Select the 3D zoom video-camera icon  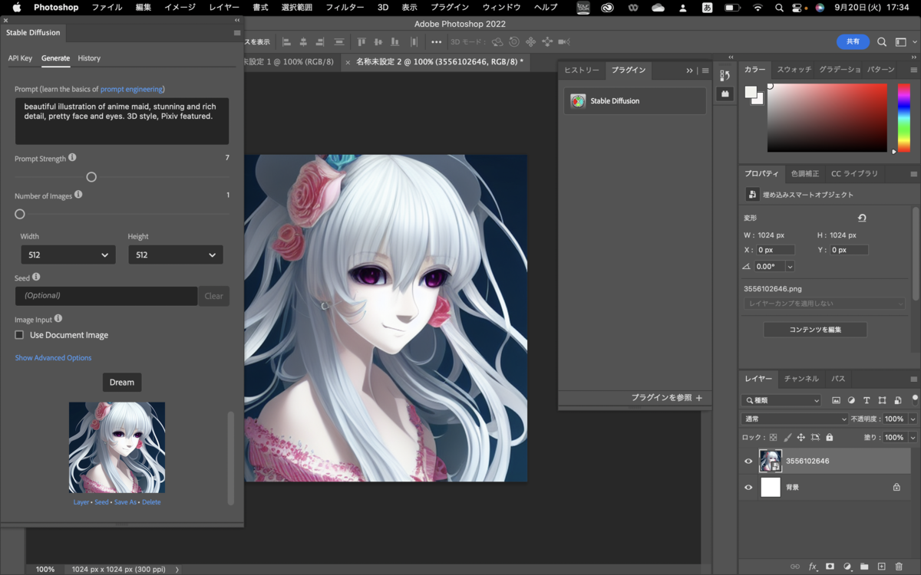click(x=564, y=42)
